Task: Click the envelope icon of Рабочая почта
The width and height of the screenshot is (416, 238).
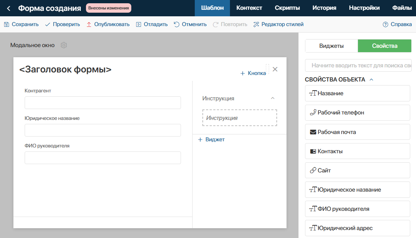Action: 313,132
